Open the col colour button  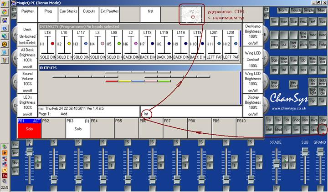pyautogui.click(x=313, y=70)
